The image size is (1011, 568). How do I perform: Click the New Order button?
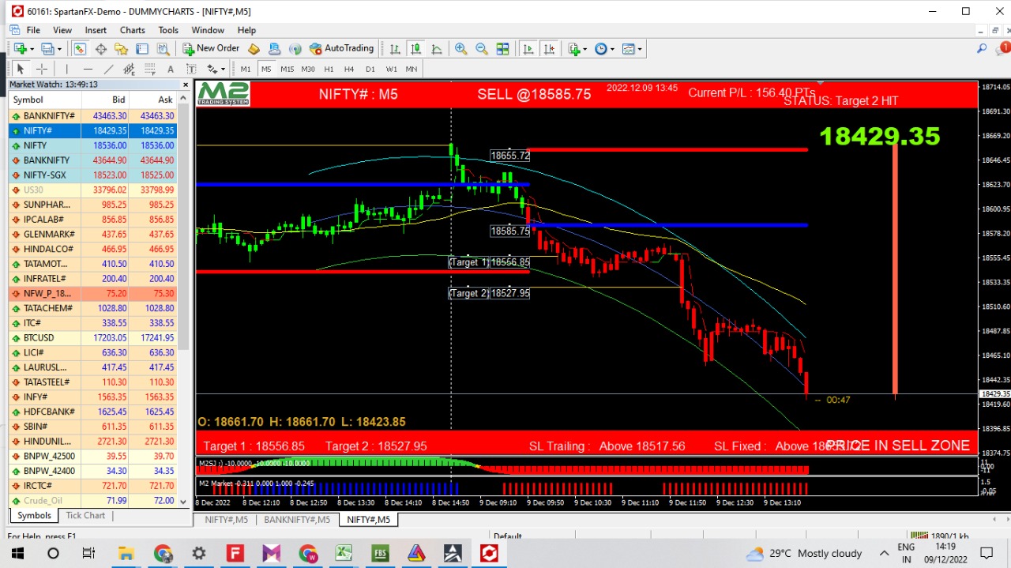pos(211,49)
